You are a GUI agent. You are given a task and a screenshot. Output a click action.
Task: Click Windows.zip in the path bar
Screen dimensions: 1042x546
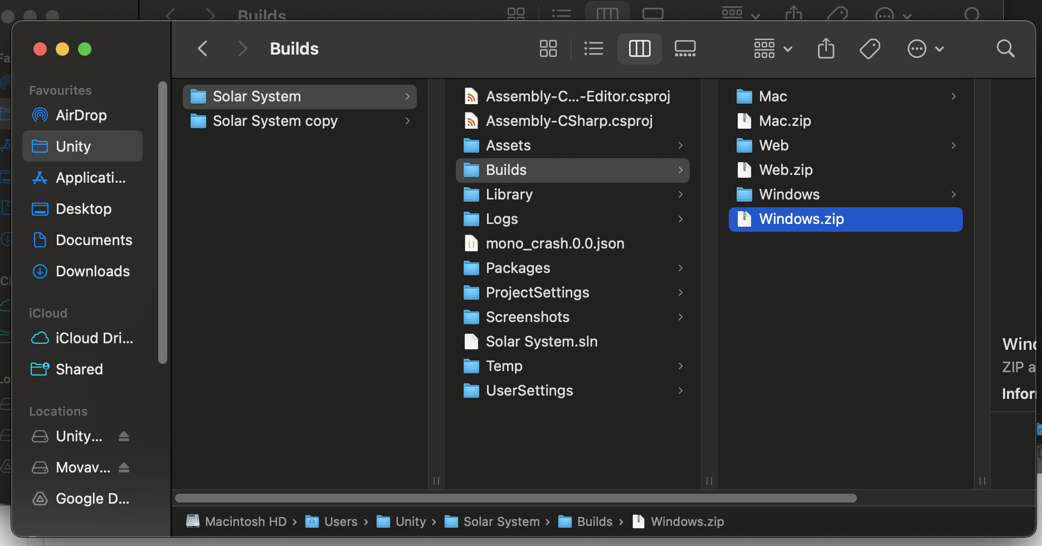pyautogui.click(x=678, y=521)
